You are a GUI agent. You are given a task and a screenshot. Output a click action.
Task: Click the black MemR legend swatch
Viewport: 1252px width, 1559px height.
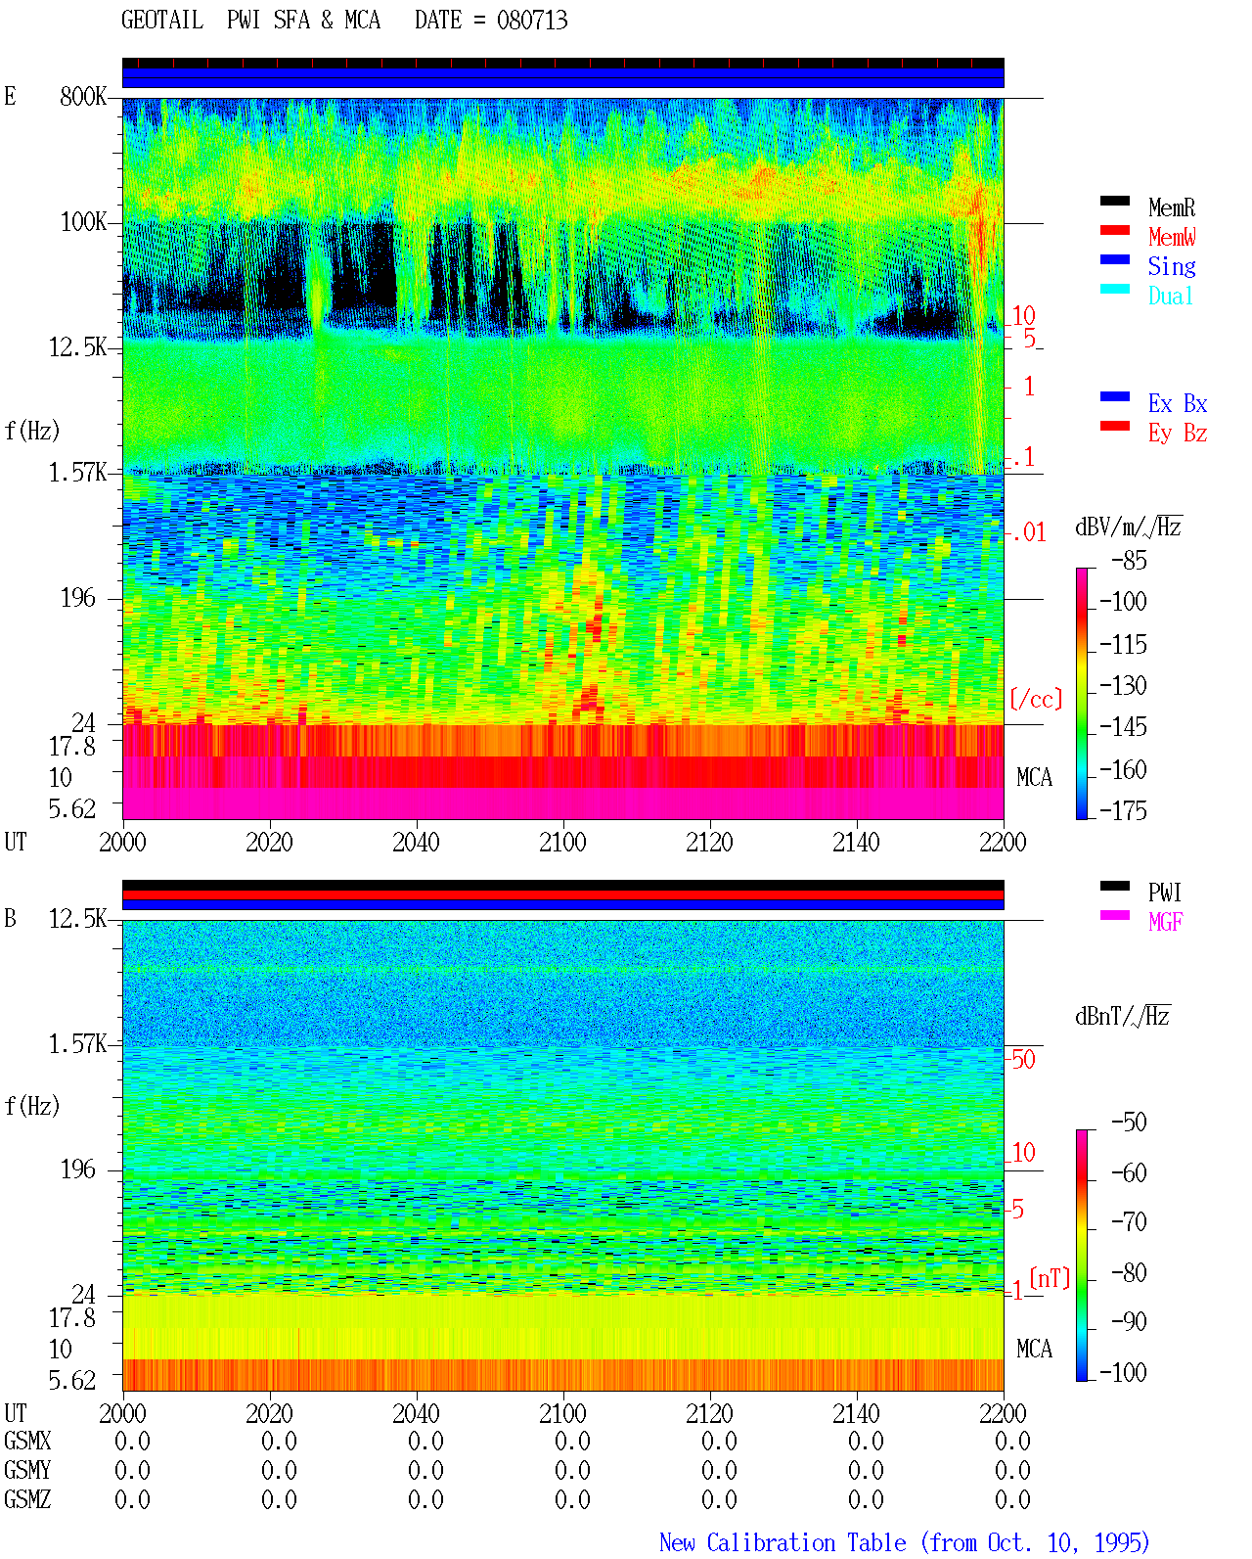tap(1115, 202)
